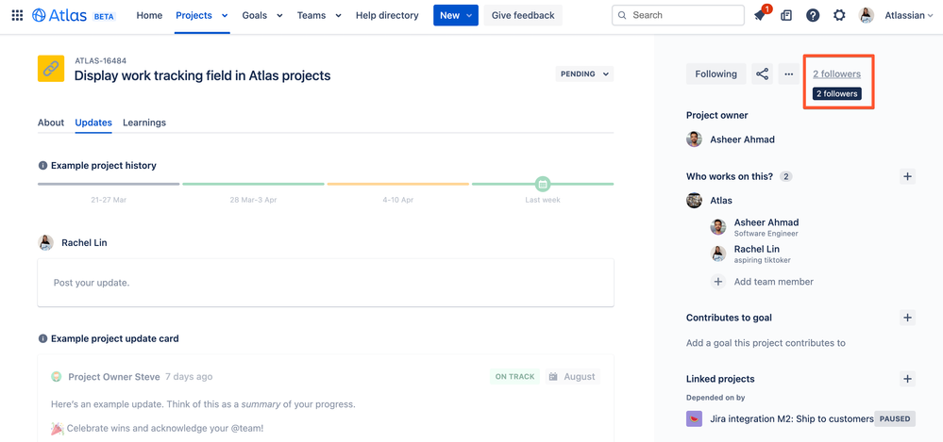Open the feed newspaper icon
Viewport: 943px width, 442px height.
[786, 16]
